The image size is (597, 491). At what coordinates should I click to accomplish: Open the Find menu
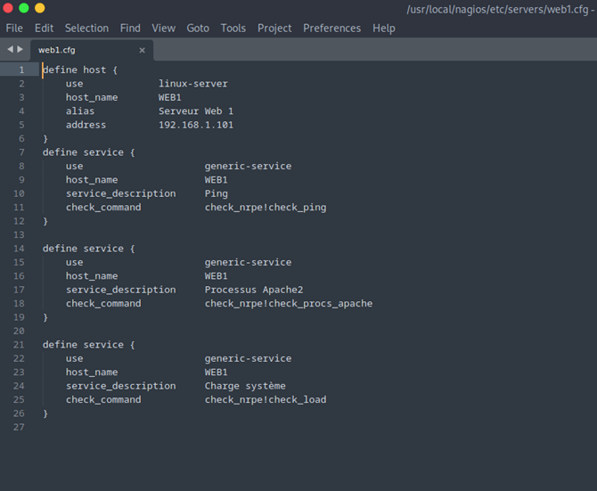pyautogui.click(x=130, y=28)
